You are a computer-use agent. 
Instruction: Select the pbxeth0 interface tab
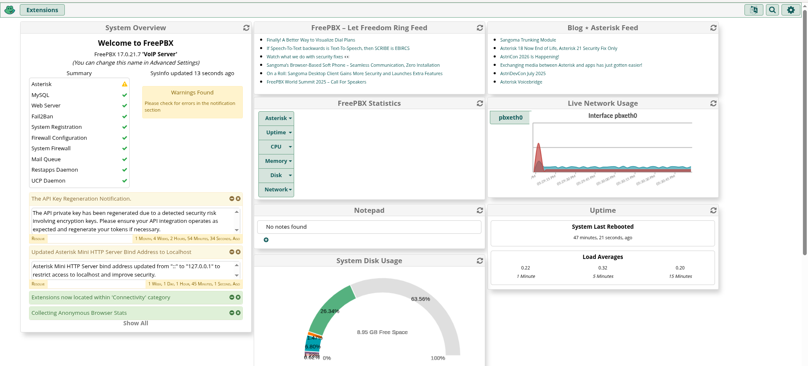510,118
